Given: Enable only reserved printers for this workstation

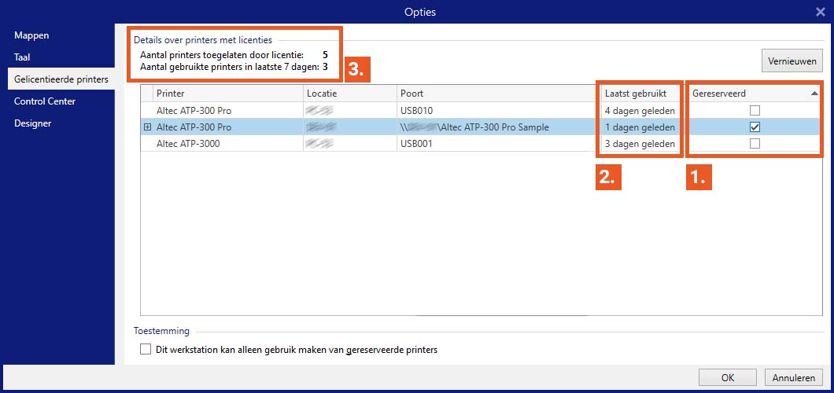Looking at the screenshot, I should click(146, 350).
